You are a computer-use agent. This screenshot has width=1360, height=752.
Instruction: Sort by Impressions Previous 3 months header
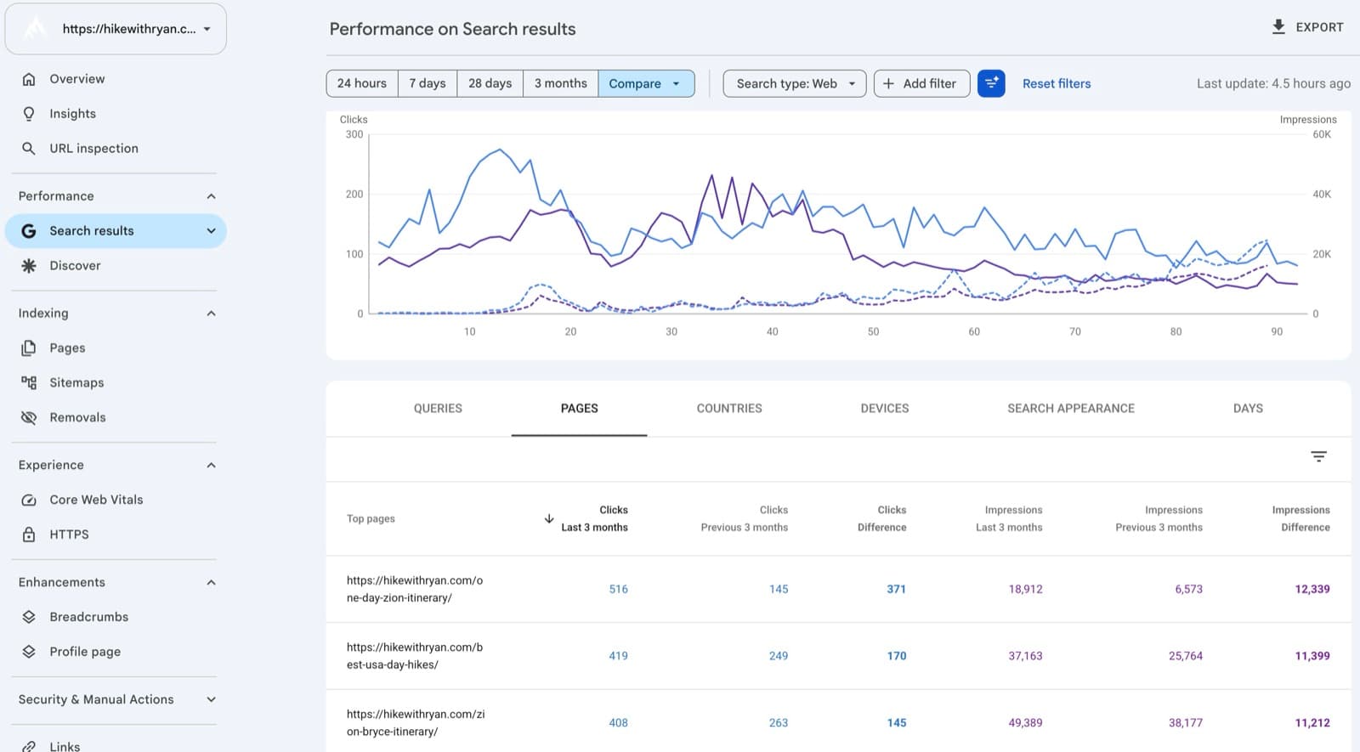coord(1159,518)
